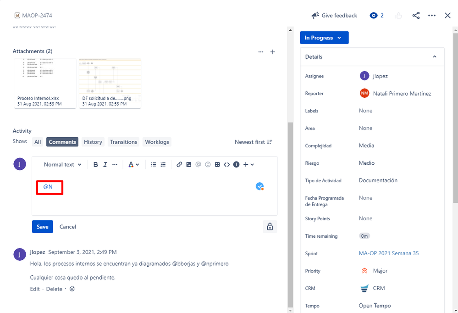Open the MA-OP 2021 Semana 35 sprint
458x313 pixels.
pos(388,253)
